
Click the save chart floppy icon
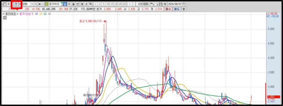[x=161, y=4]
